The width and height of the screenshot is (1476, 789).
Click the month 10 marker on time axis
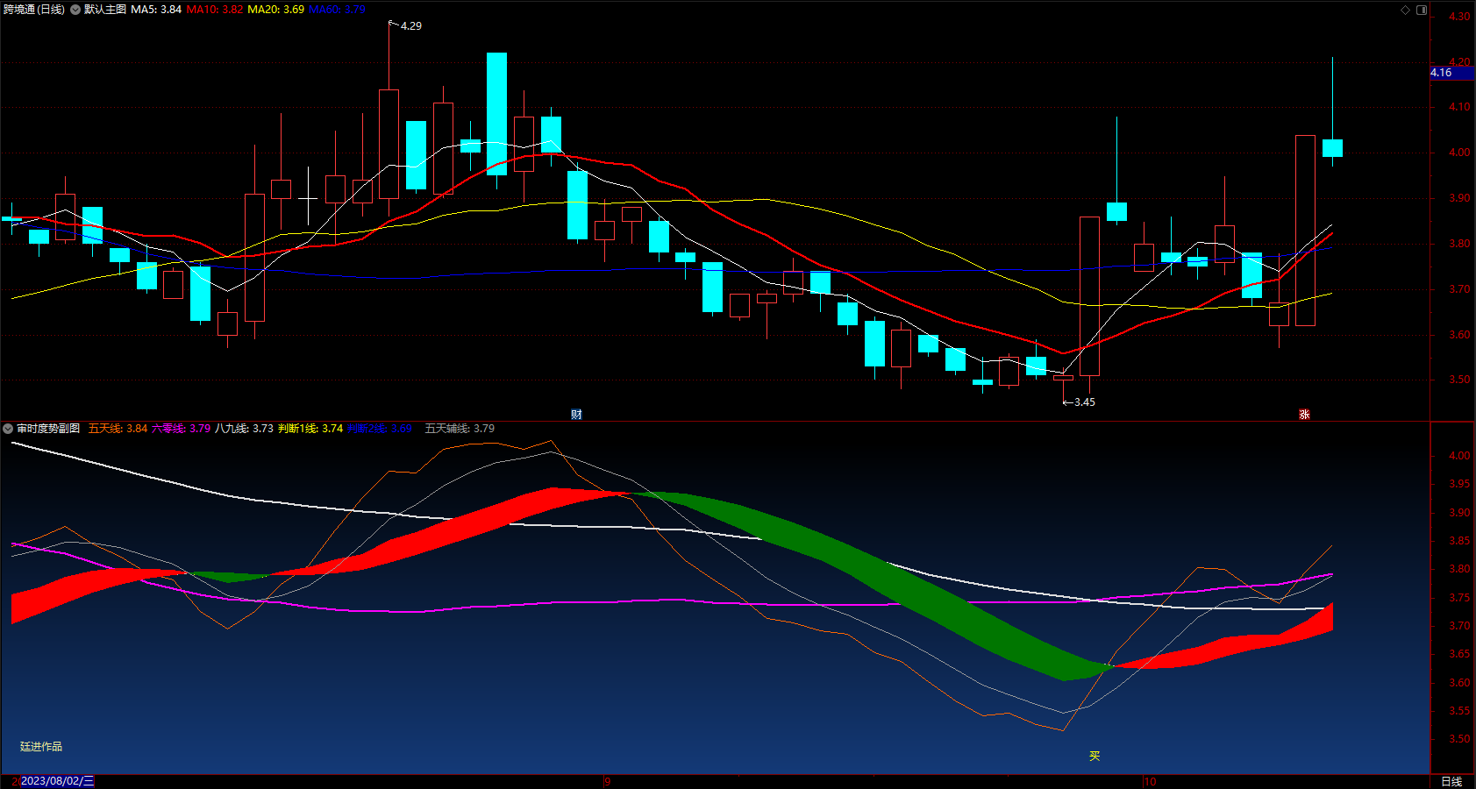(1150, 781)
